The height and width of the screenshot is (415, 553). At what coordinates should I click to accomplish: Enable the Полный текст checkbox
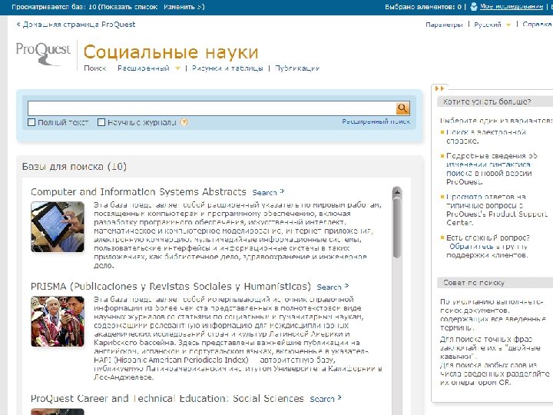pyautogui.click(x=31, y=122)
